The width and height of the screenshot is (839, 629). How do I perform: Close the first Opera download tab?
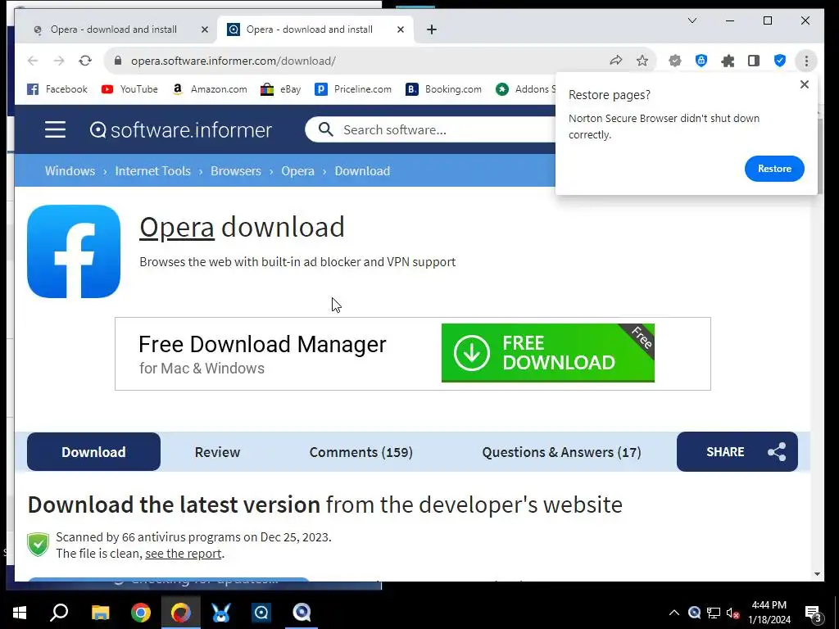click(x=204, y=29)
